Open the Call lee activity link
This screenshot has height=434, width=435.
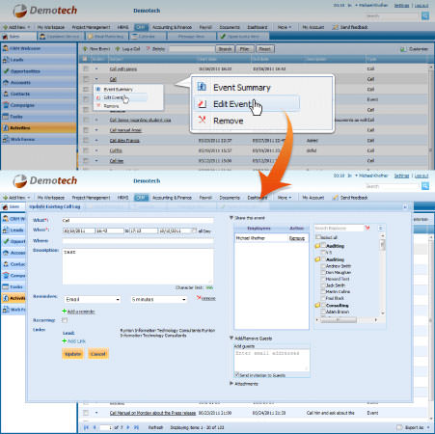click(117, 161)
